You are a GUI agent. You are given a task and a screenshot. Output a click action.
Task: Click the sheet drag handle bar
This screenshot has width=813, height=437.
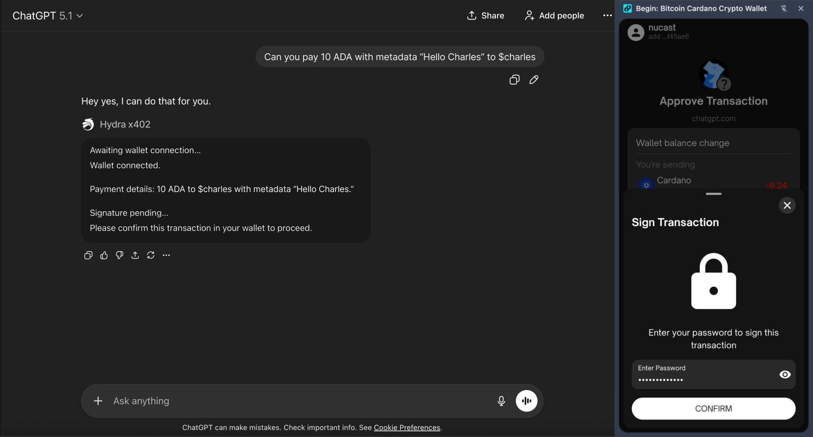point(714,194)
